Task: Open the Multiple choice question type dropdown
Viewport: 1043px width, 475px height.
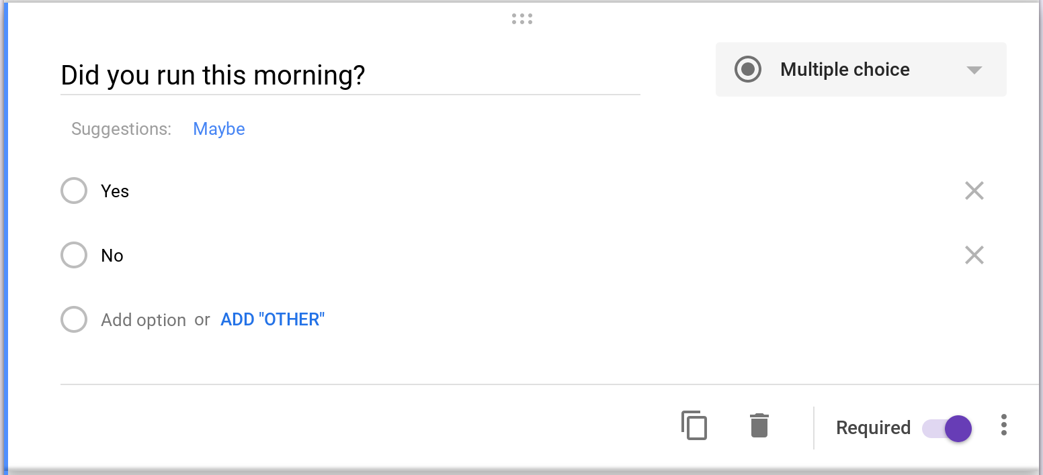Action: point(861,70)
